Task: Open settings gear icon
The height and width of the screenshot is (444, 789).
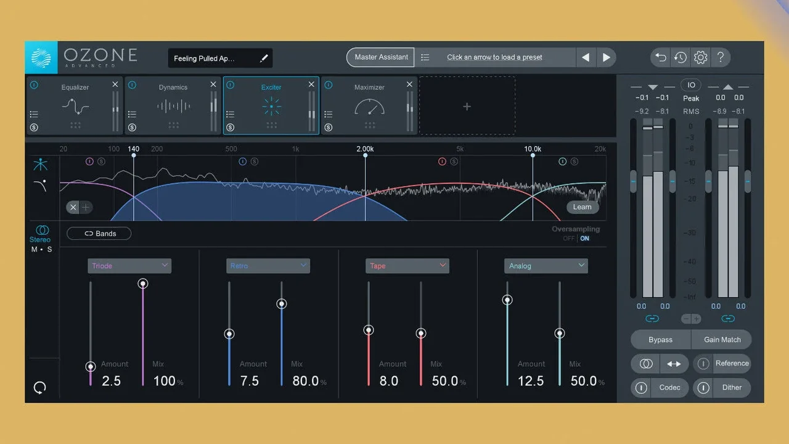Action: (x=700, y=57)
